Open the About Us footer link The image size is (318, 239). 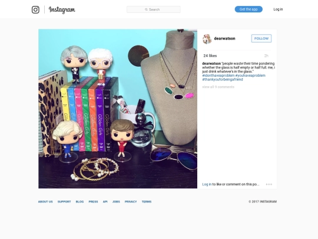45,202
